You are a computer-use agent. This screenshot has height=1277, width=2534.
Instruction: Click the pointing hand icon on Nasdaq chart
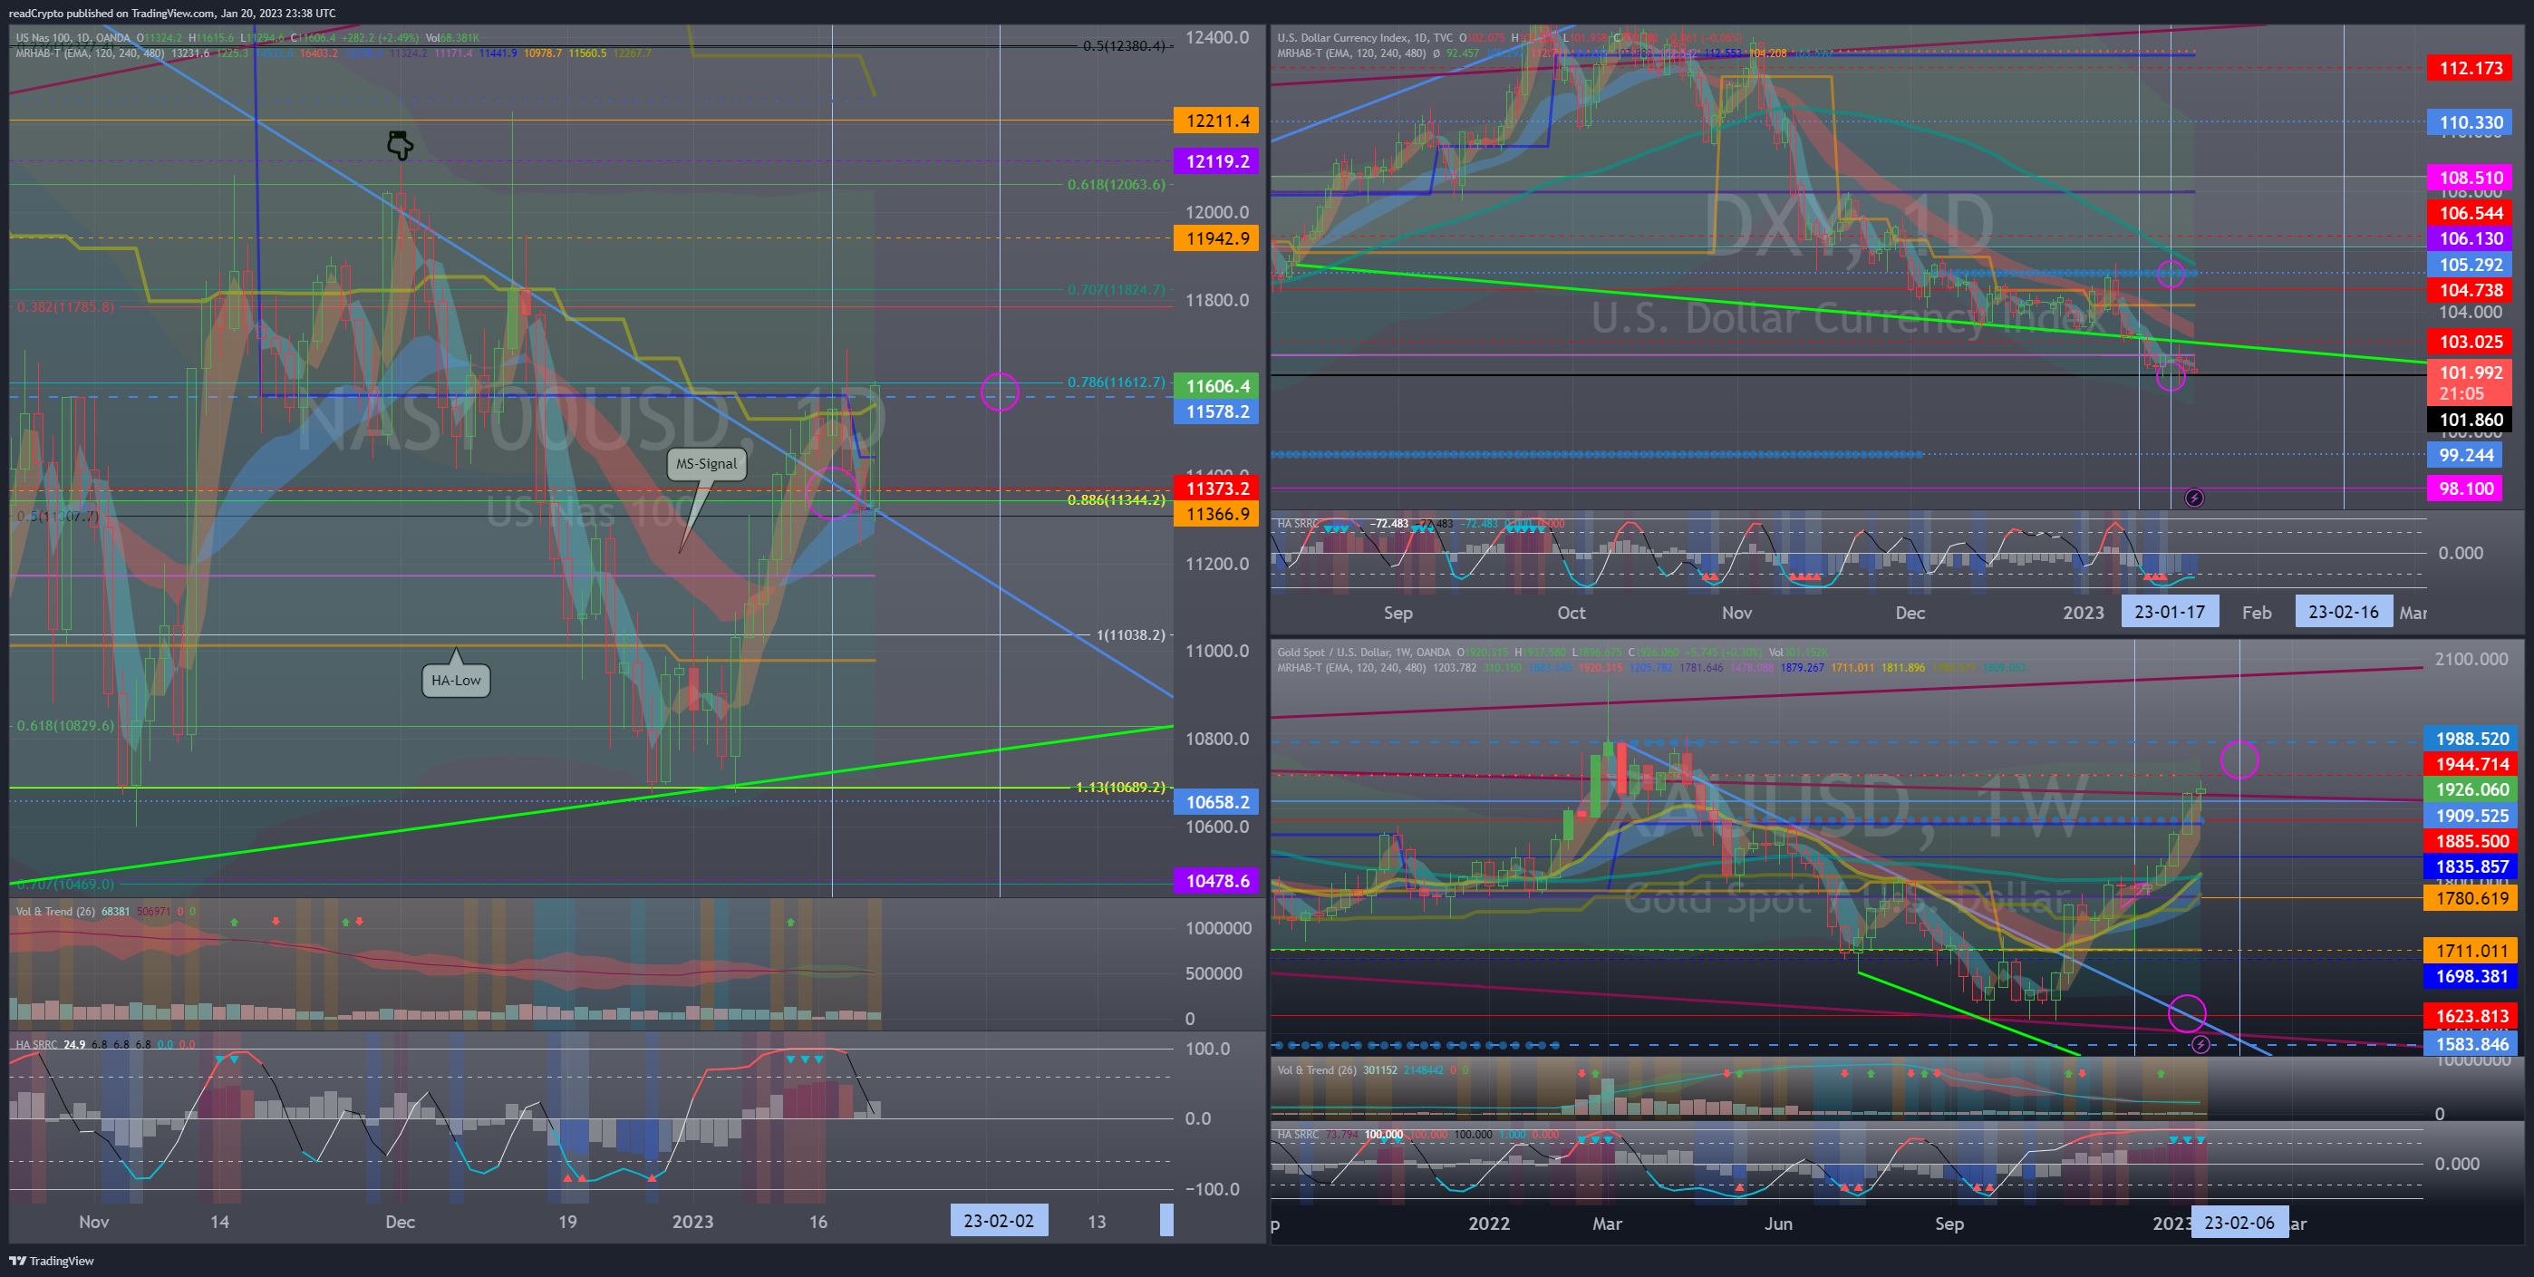400,146
